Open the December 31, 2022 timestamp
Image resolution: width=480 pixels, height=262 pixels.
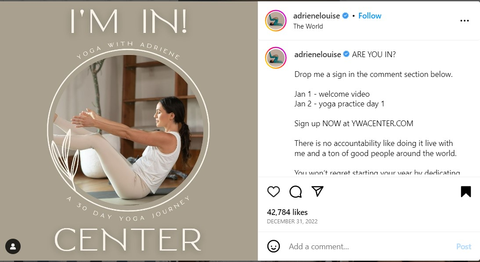click(x=292, y=221)
